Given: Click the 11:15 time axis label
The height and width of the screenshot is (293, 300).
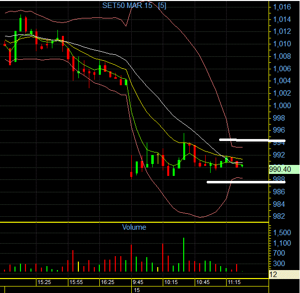Looking at the screenshot, I should [x=235, y=282].
